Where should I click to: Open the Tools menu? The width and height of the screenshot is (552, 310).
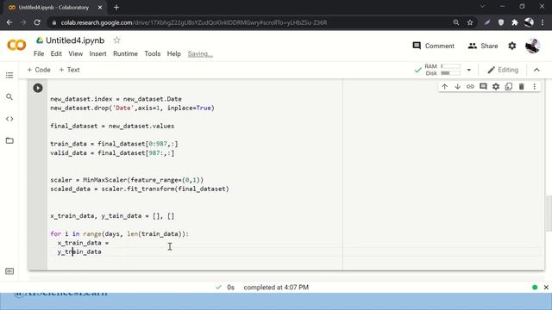pos(153,53)
